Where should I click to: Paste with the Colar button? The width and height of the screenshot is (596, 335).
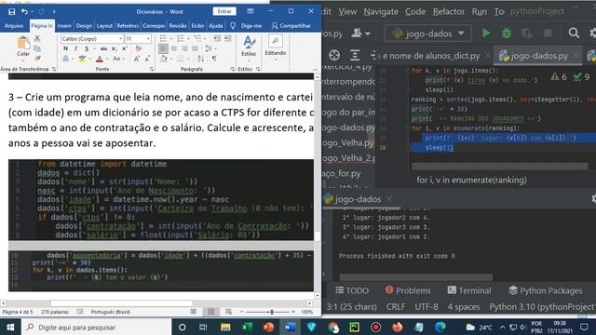coord(23,47)
